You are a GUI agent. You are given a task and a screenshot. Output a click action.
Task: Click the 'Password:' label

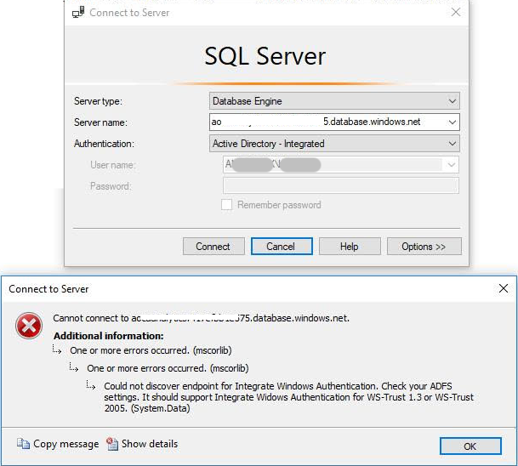(x=111, y=186)
